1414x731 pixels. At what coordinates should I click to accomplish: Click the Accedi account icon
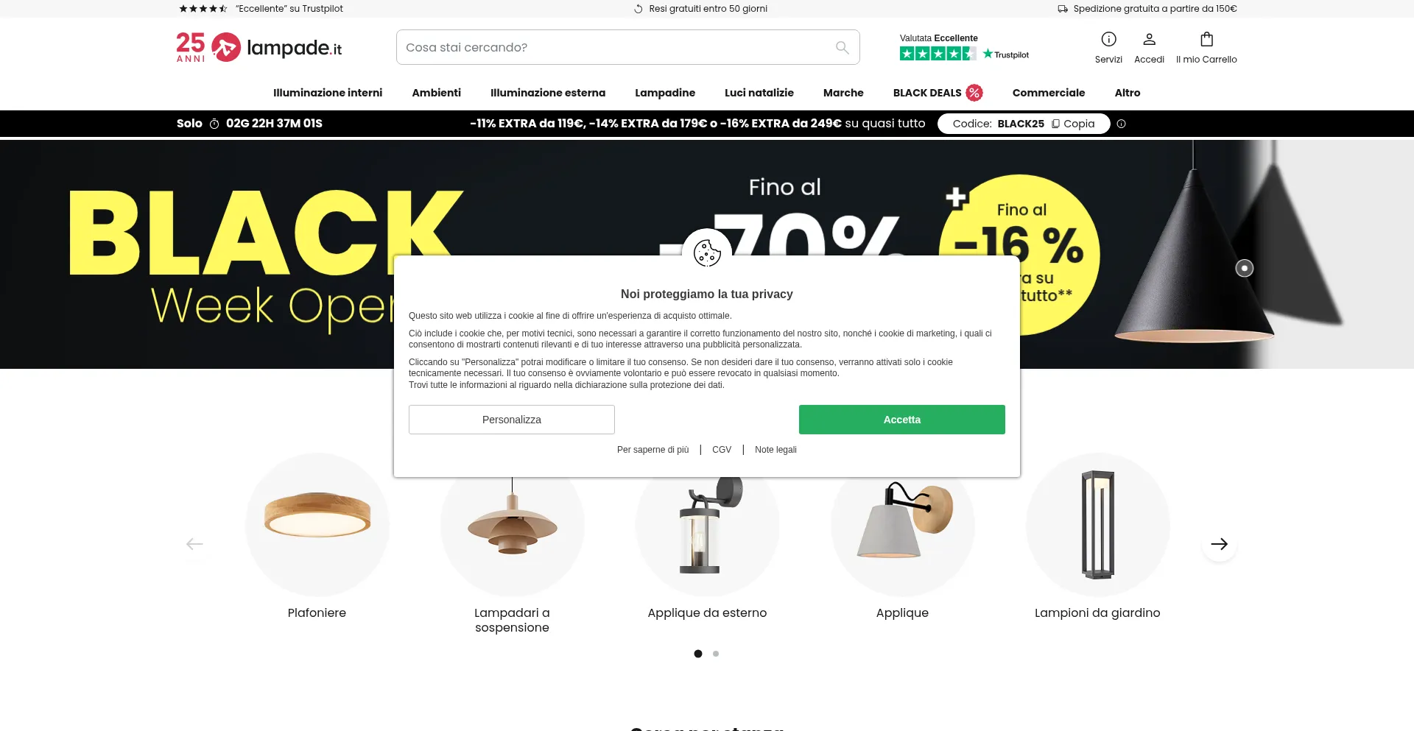click(1149, 39)
